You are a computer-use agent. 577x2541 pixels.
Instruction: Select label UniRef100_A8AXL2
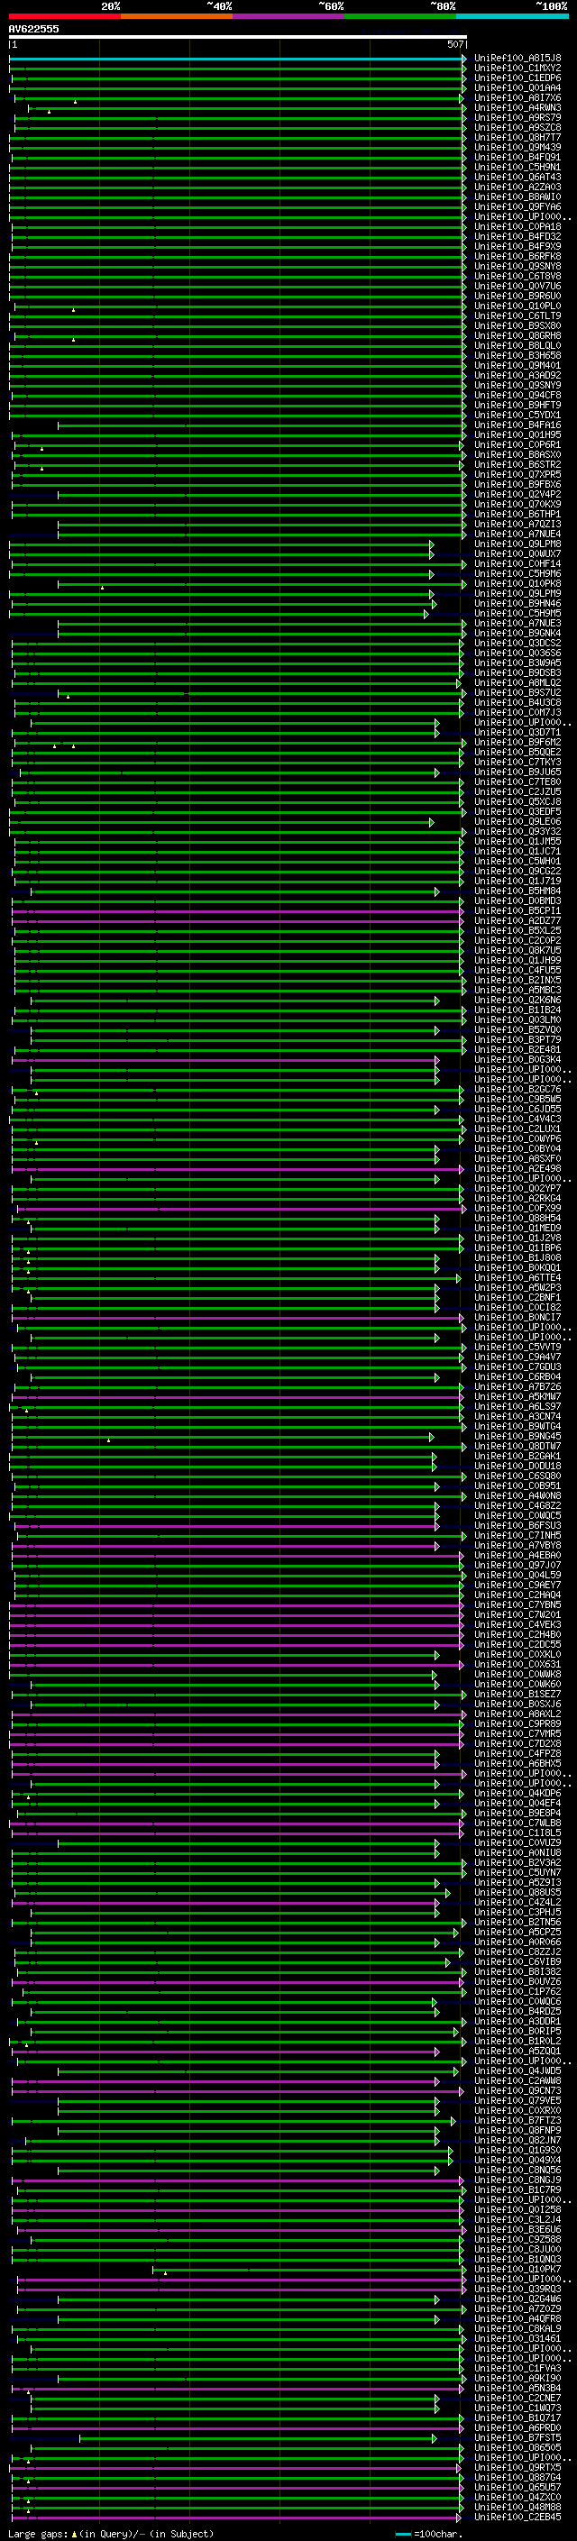click(x=517, y=1714)
